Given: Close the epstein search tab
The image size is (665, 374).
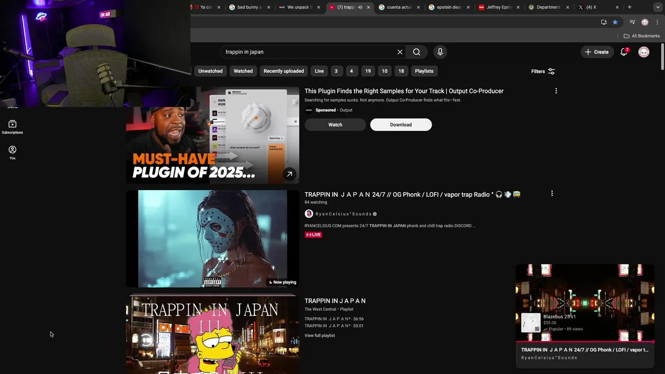Looking at the screenshot, I should click(468, 7).
